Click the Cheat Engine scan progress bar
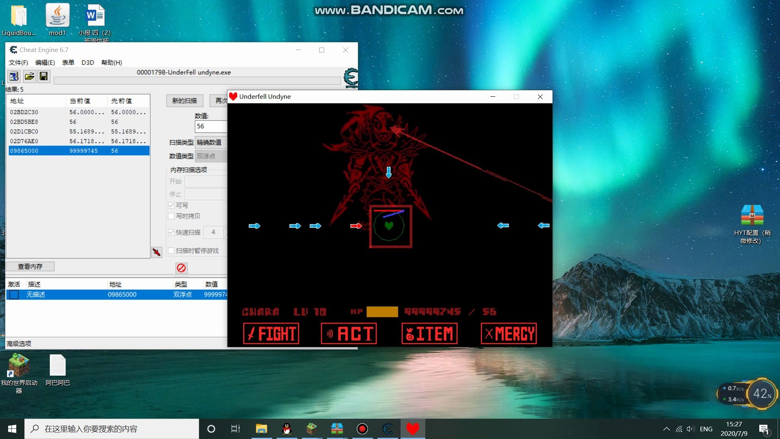The height and width of the screenshot is (439, 780). click(197, 80)
